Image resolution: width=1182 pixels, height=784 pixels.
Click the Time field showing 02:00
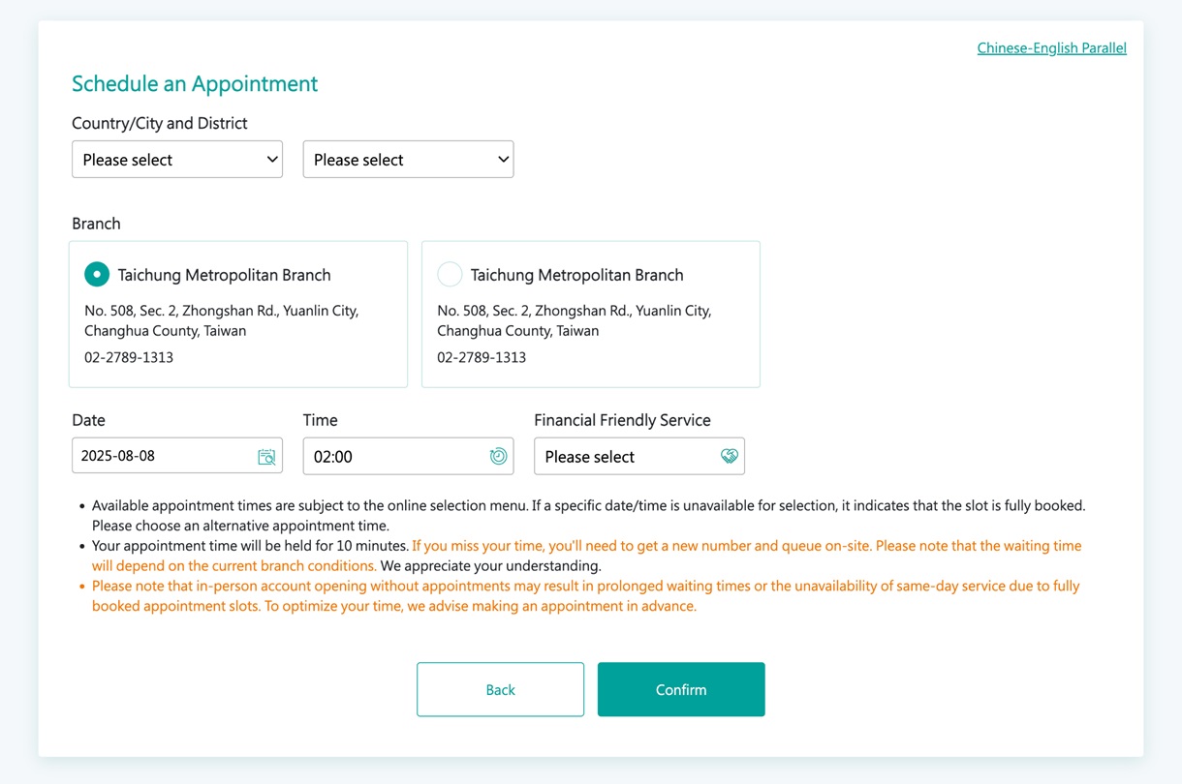point(392,457)
